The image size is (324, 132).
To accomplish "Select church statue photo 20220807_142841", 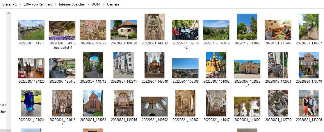I will [x=124, y=65].
